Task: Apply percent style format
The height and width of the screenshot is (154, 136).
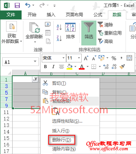Action: pyautogui.click(x=114, y=58)
